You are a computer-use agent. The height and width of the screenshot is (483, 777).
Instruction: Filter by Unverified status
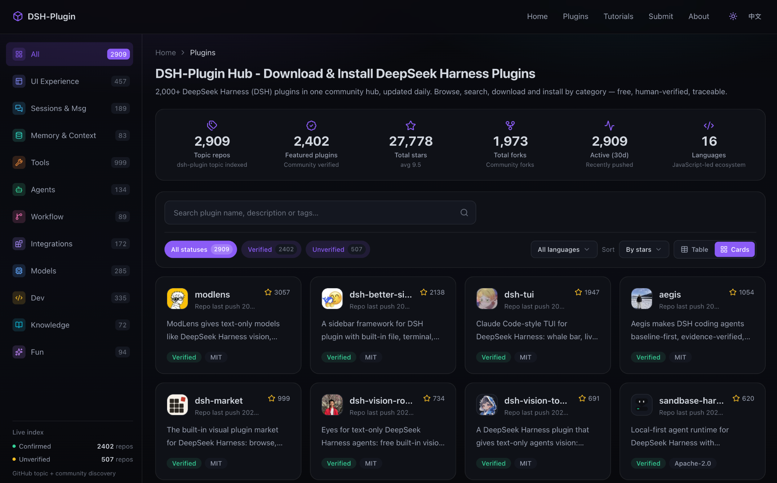[338, 249]
